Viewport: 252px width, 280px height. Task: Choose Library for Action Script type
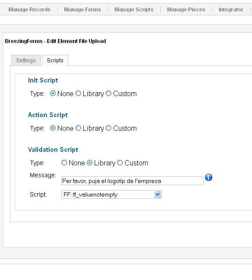(x=78, y=128)
